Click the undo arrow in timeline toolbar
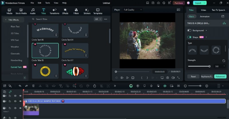The image size is (229, 119). click(x=20, y=86)
